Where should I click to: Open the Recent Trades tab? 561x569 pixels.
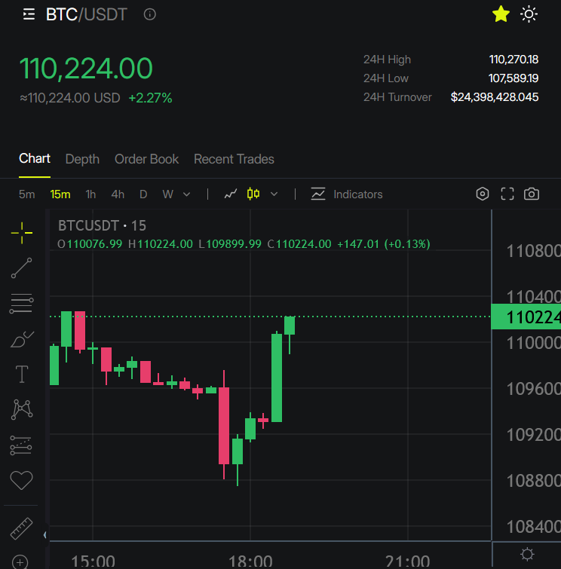234,159
